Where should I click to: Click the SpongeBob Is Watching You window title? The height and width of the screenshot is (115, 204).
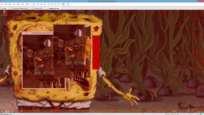click(x=42, y=33)
